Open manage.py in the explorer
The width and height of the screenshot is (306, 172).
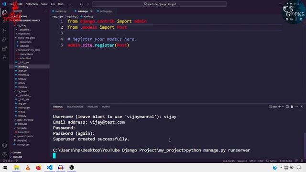(x=22, y=144)
